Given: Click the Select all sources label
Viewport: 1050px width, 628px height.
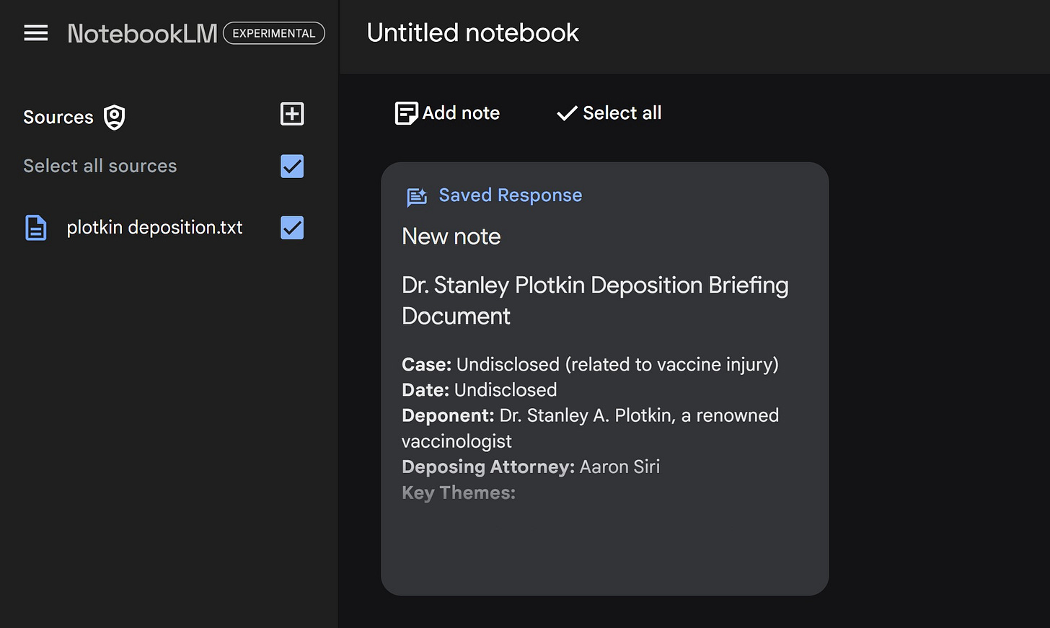Looking at the screenshot, I should [100, 166].
